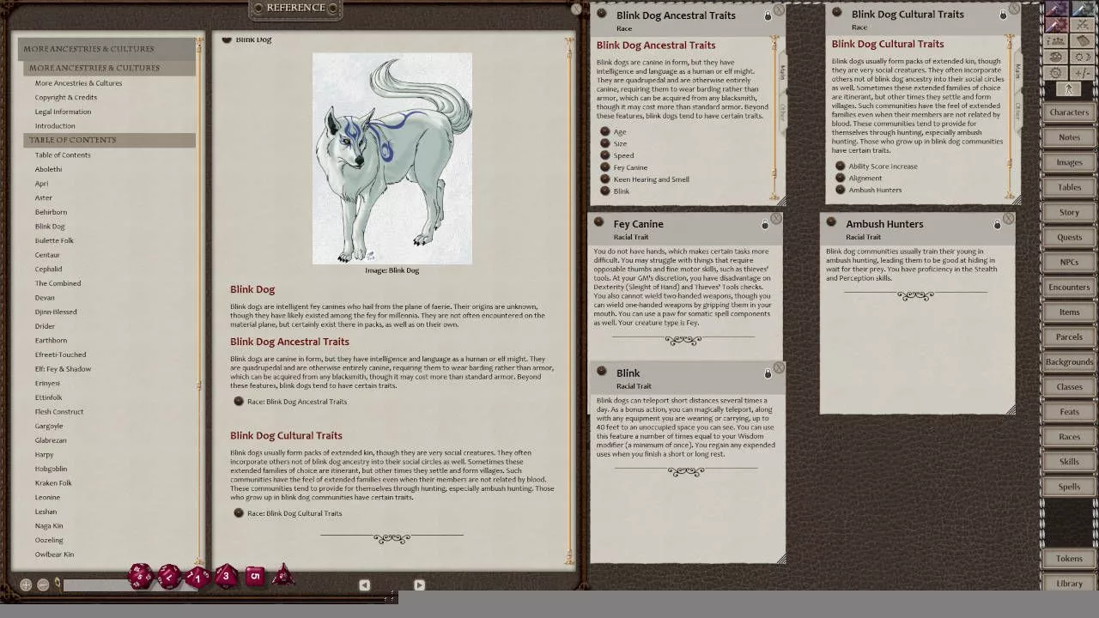The image size is (1099, 618).
Task: Click link icon of Blink Dog Cultural Traits window
Action: pos(836,13)
